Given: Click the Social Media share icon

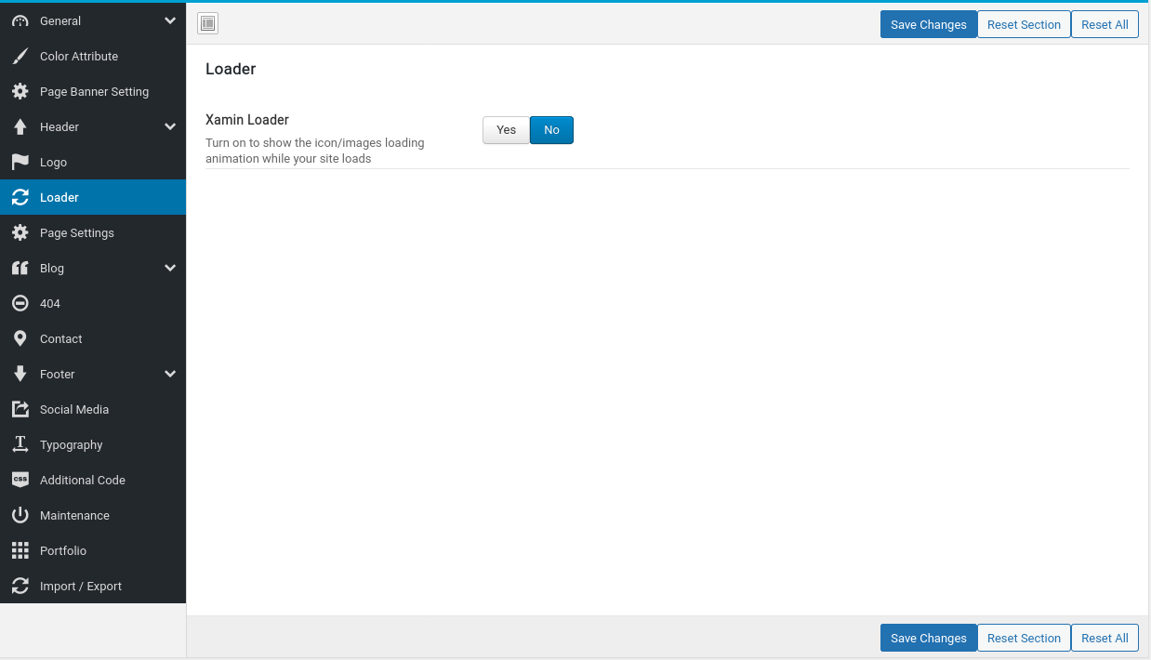Looking at the screenshot, I should [20, 409].
